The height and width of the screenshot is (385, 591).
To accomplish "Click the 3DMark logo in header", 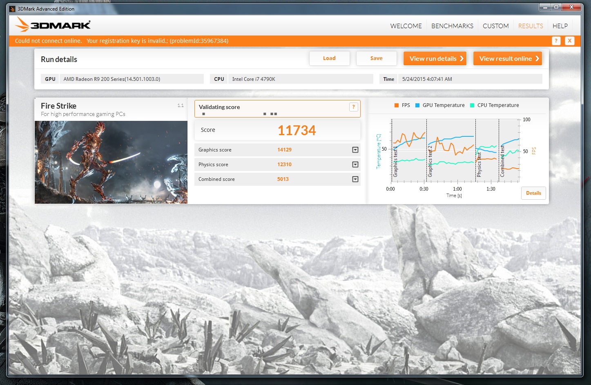I will click(x=53, y=25).
